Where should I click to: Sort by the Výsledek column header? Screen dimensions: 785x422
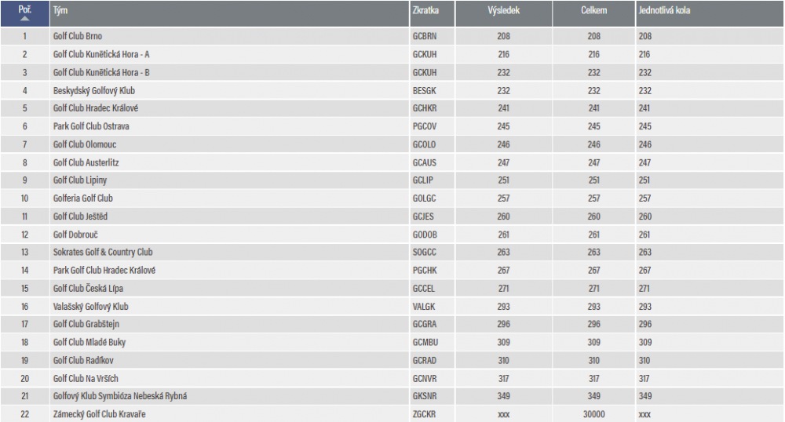coord(504,10)
